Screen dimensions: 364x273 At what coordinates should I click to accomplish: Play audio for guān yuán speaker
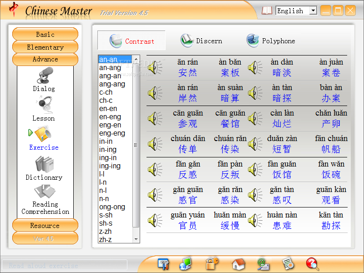tap(155, 220)
